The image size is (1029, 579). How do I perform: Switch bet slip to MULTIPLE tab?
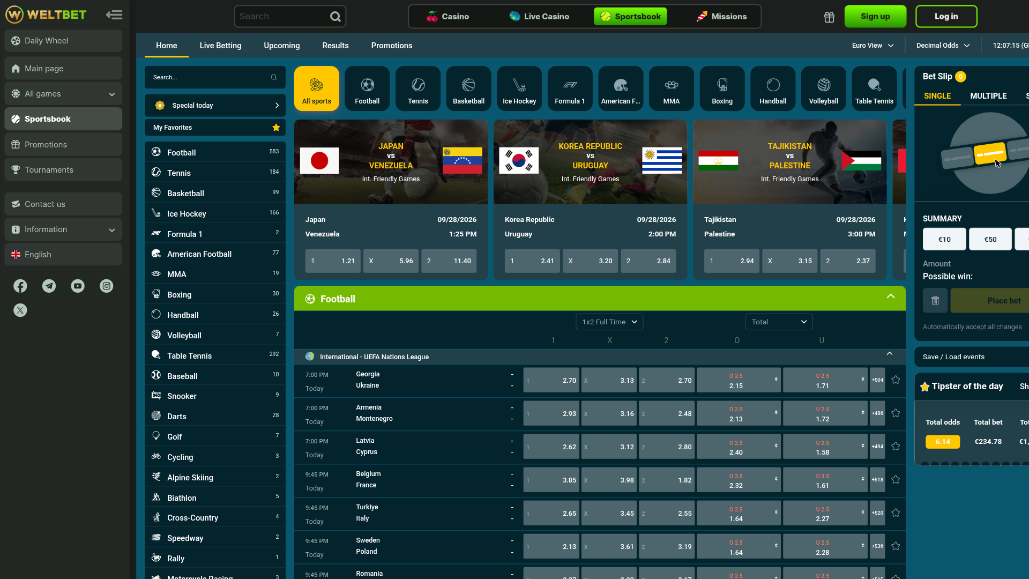988,96
